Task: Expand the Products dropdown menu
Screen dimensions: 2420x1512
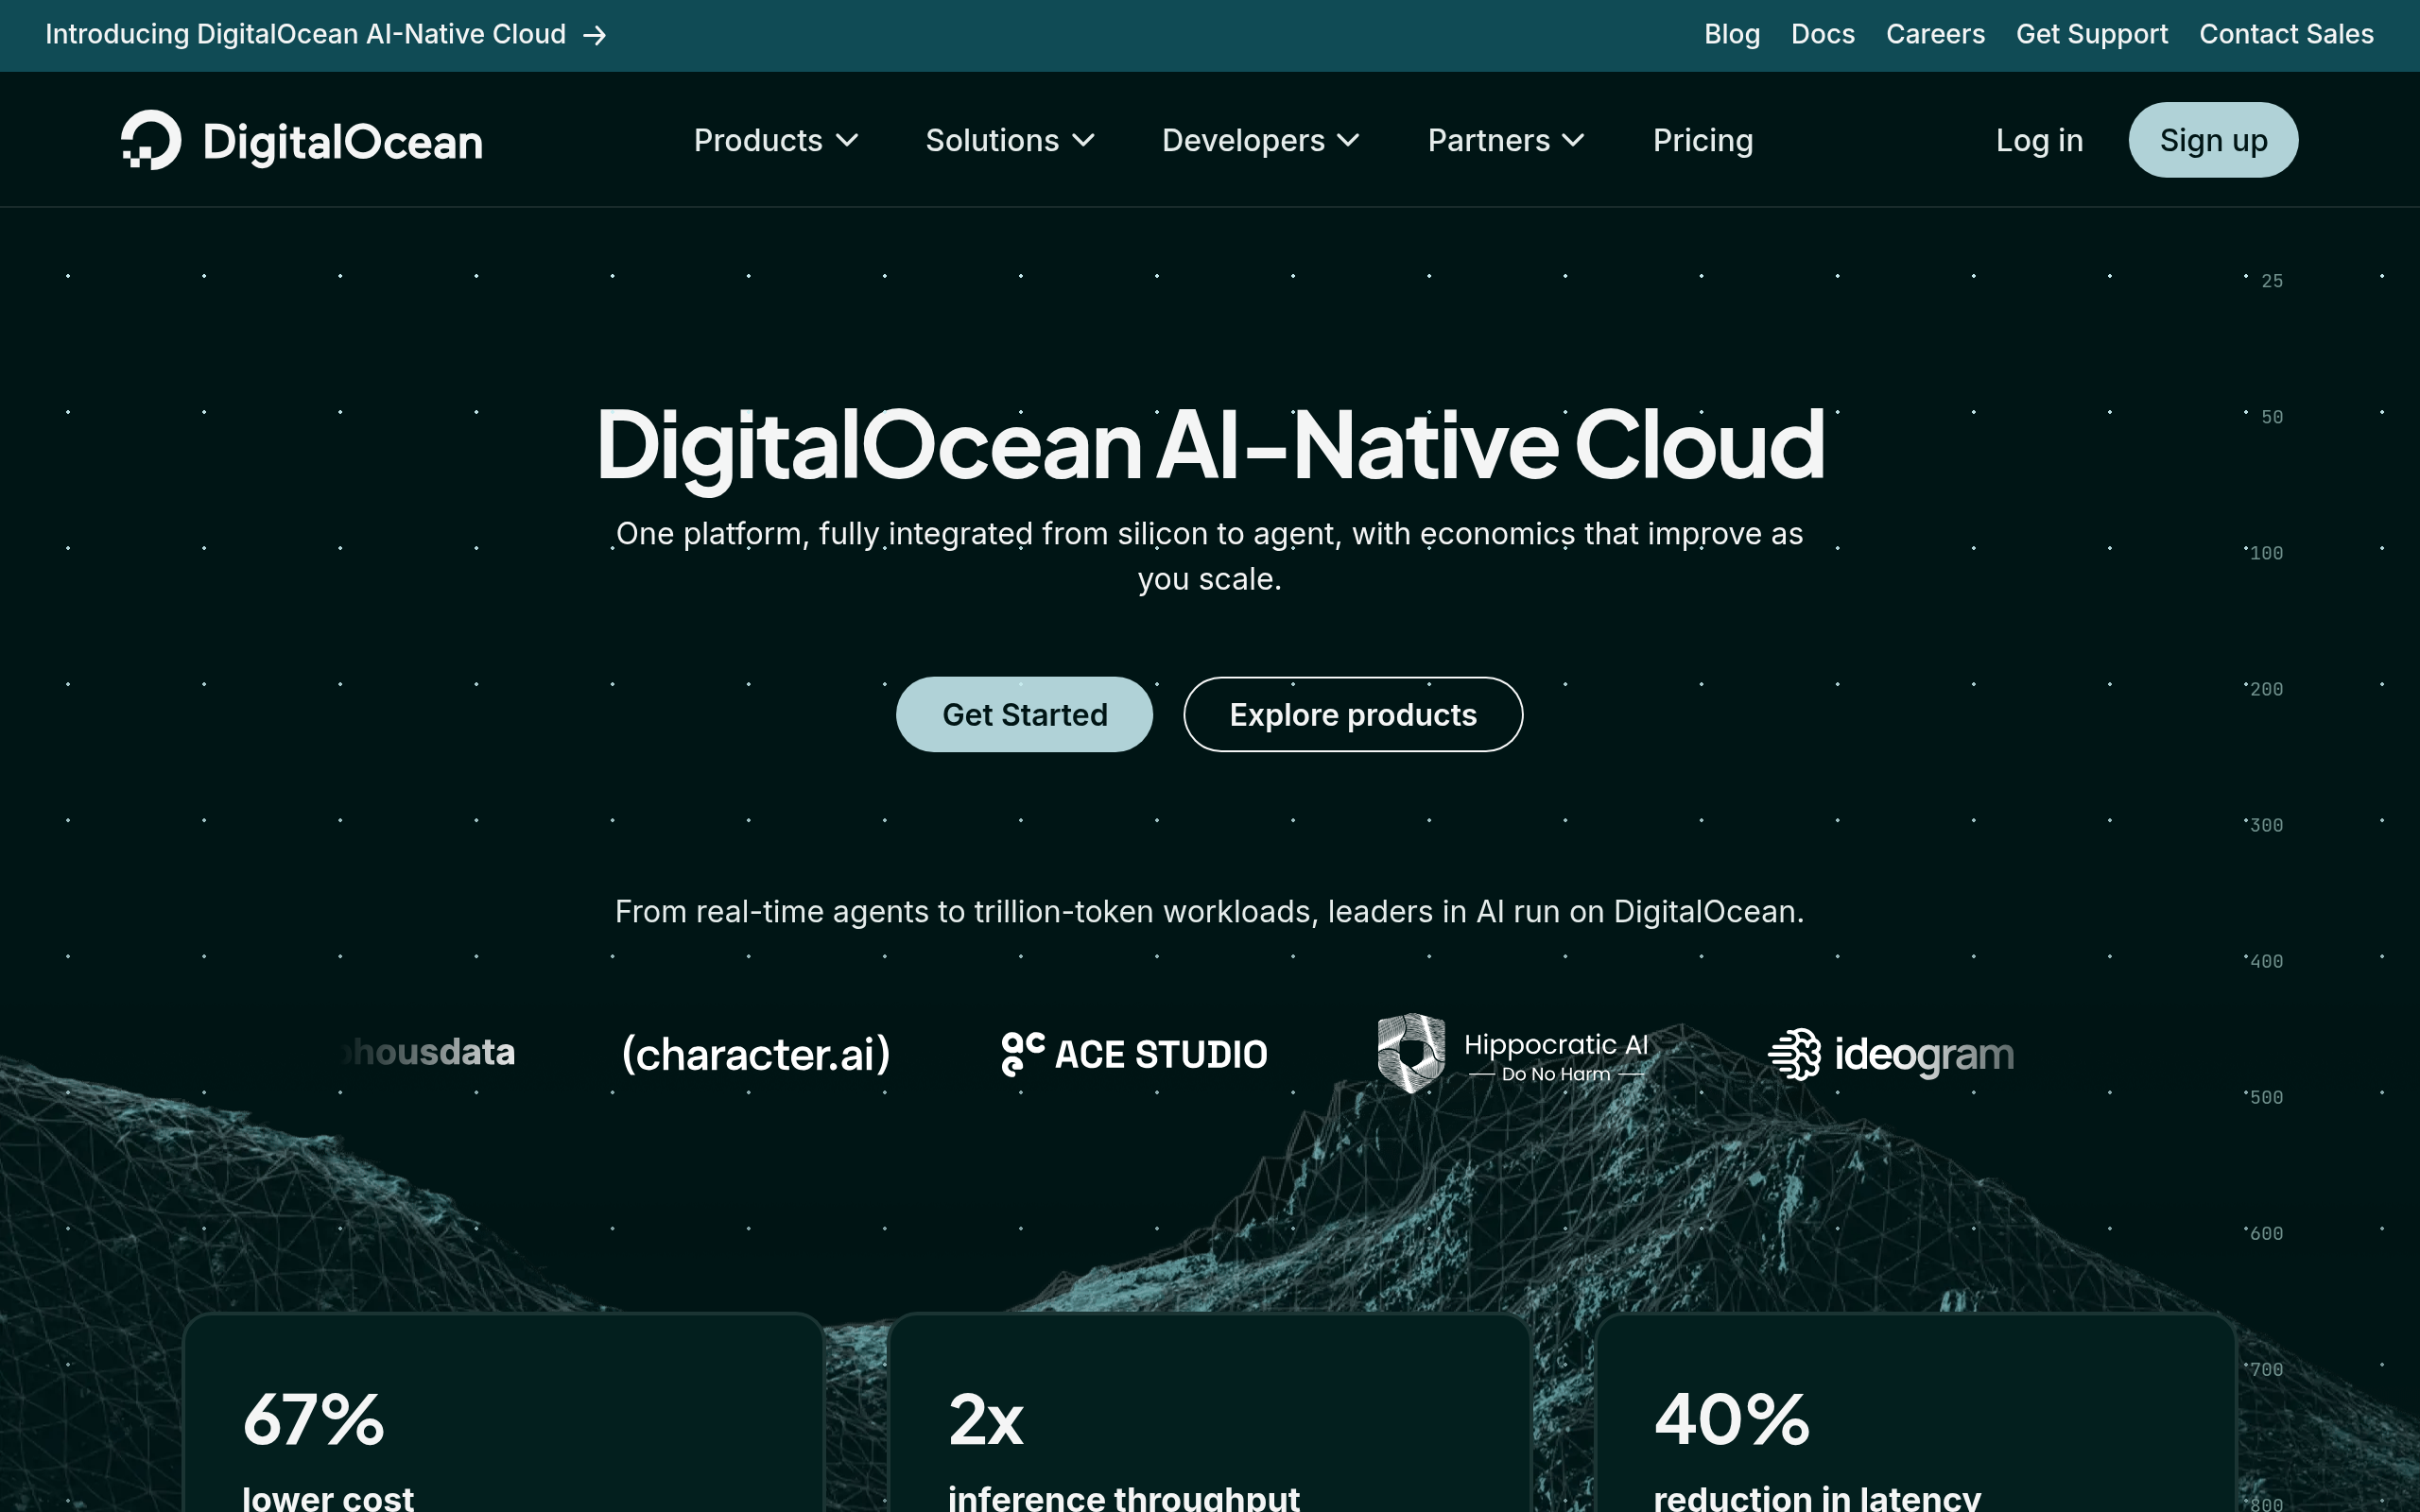Action: (x=776, y=140)
